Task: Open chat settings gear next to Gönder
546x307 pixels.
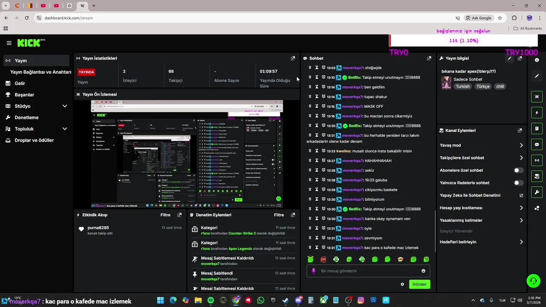Action: coord(402,284)
